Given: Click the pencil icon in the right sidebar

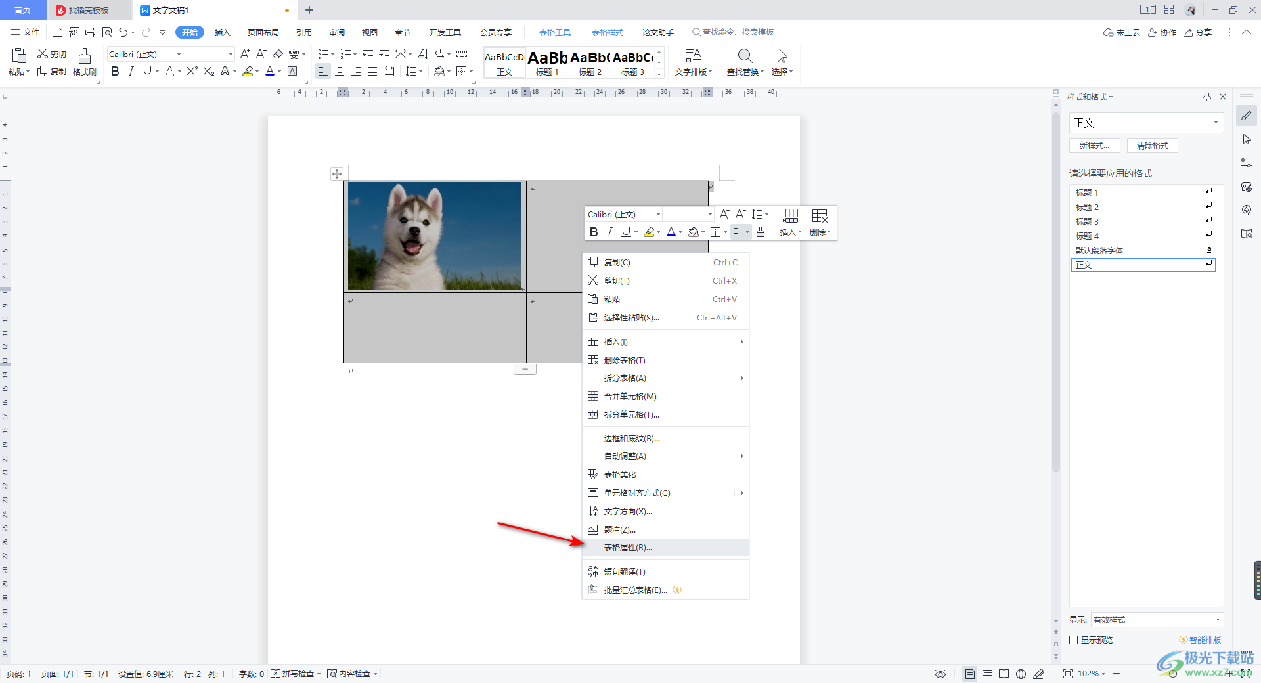Looking at the screenshot, I should tap(1247, 116).
